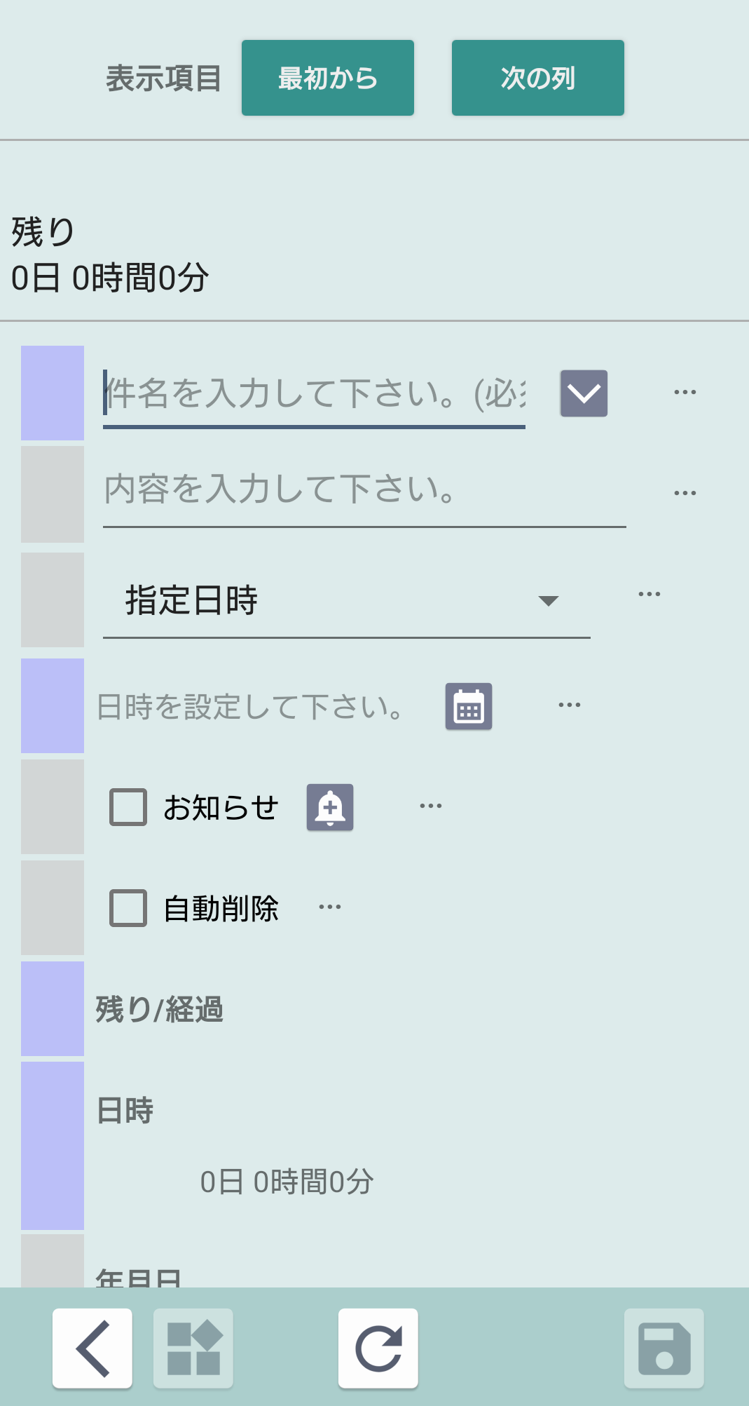This screenshot has width=749, height=1406.
Task: Expand the title history dropdown chevron
Action: tap(584, 393)
